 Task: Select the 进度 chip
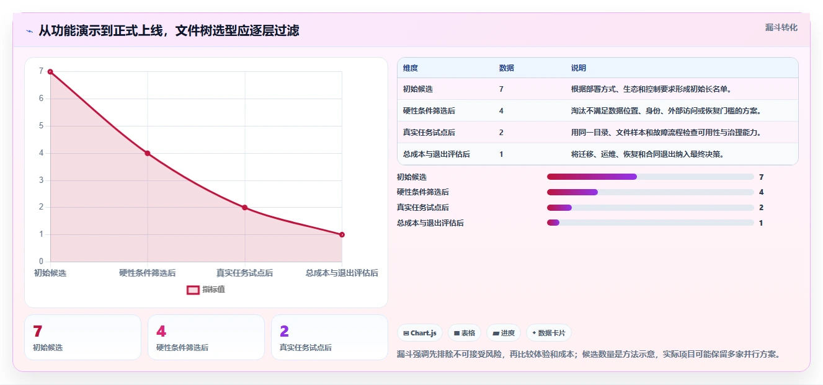click(x=504, y=333)
